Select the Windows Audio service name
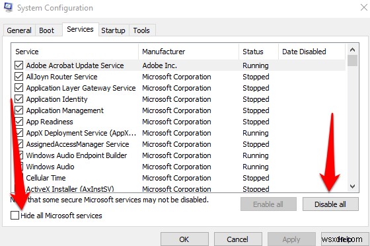 (x=50, y=167)
